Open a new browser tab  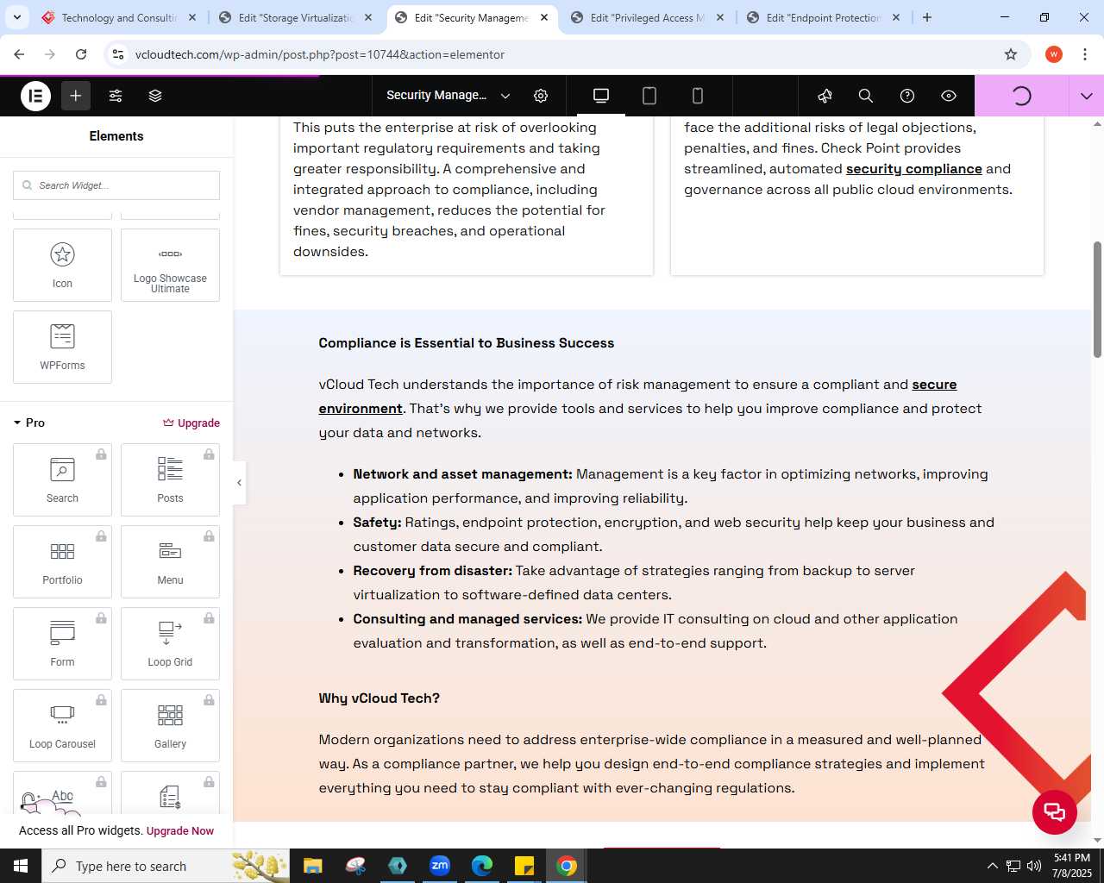click(927, 17)
